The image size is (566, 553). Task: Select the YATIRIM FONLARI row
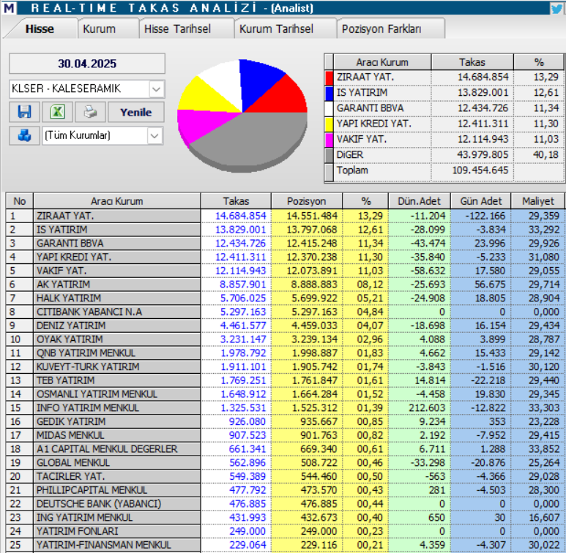pos(285,531)
